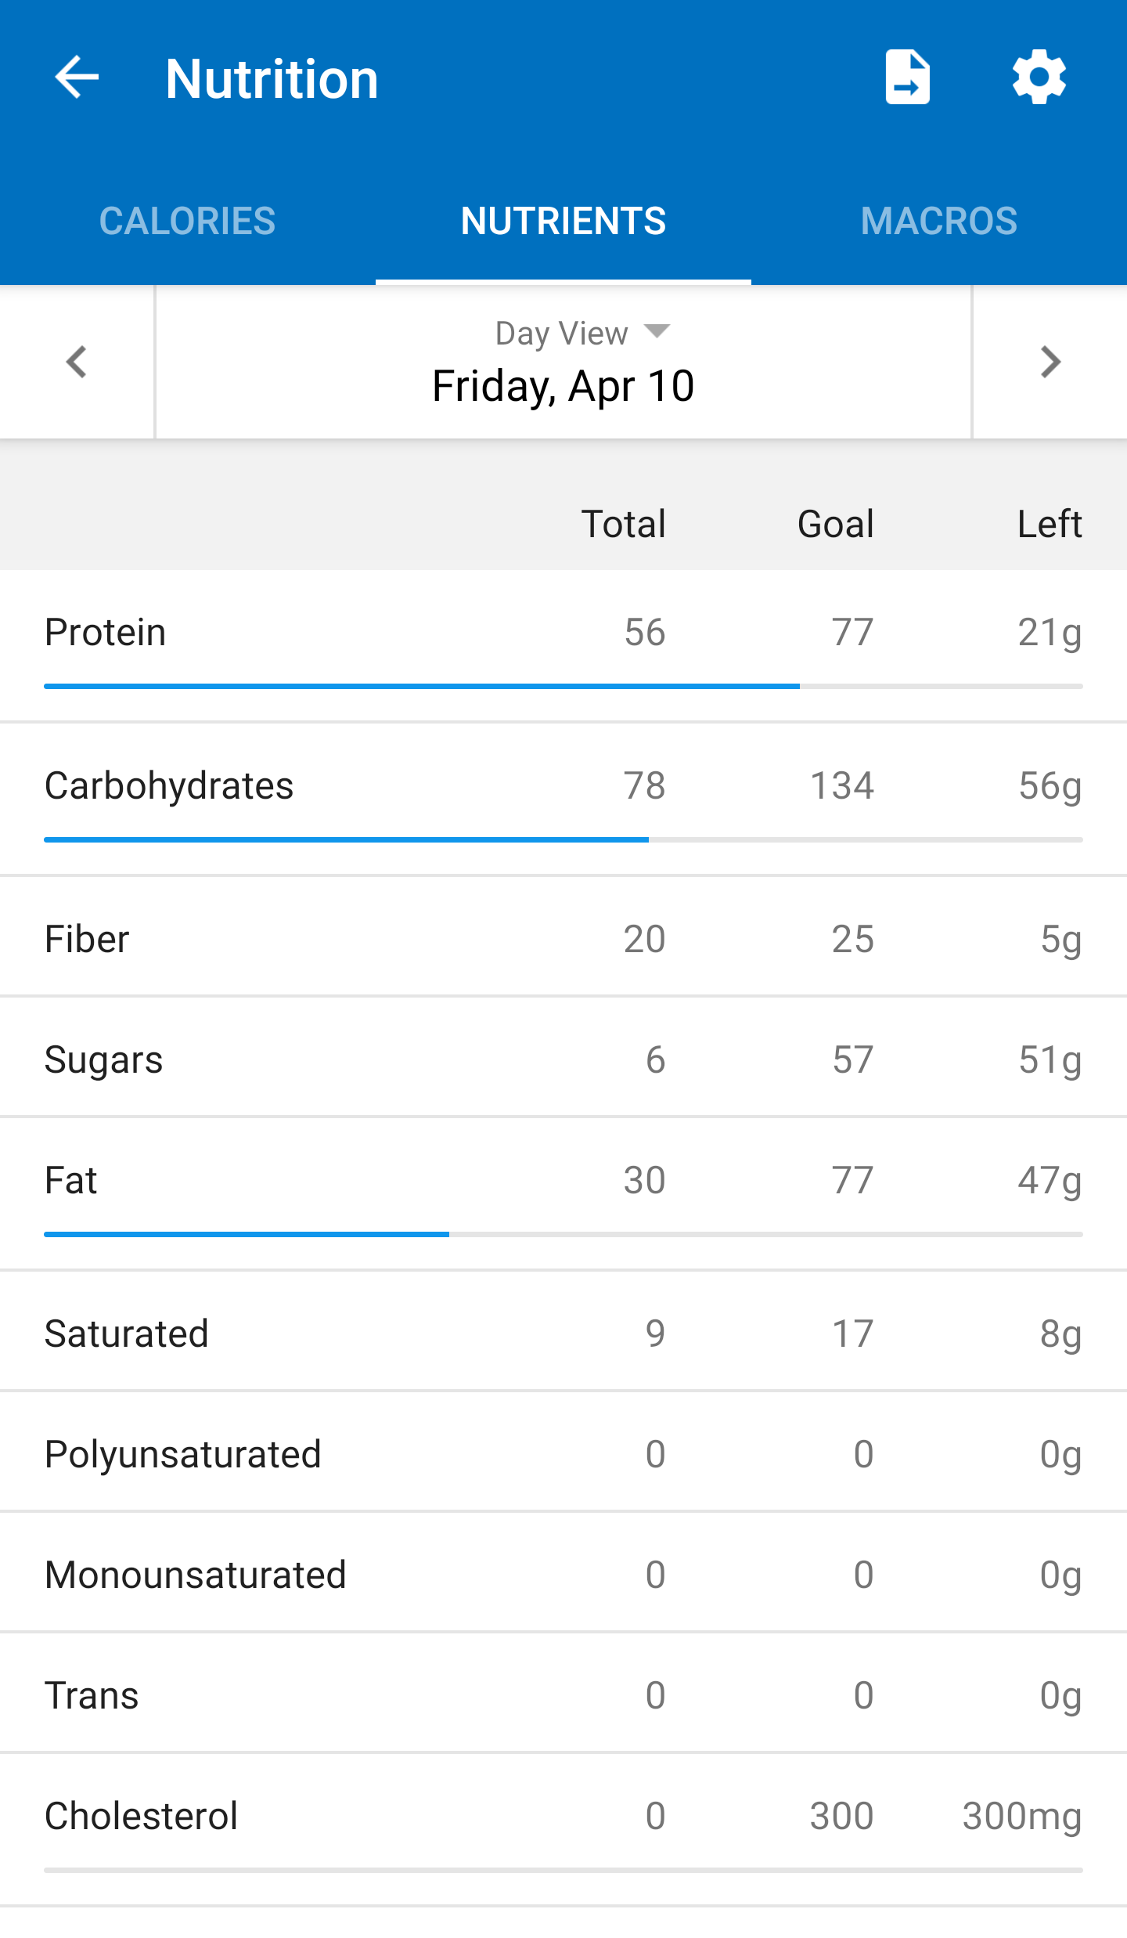1127x1938 pixels.
Task: Open the Fiber row
Action: coord(563,939)
